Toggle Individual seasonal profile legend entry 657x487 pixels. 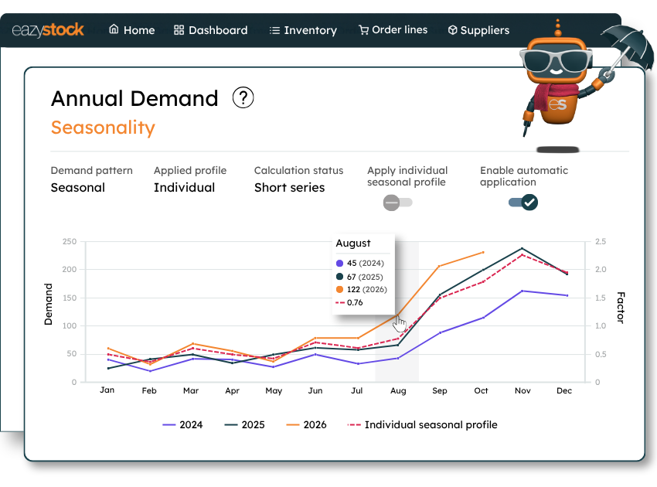click(x=422, y=424)
